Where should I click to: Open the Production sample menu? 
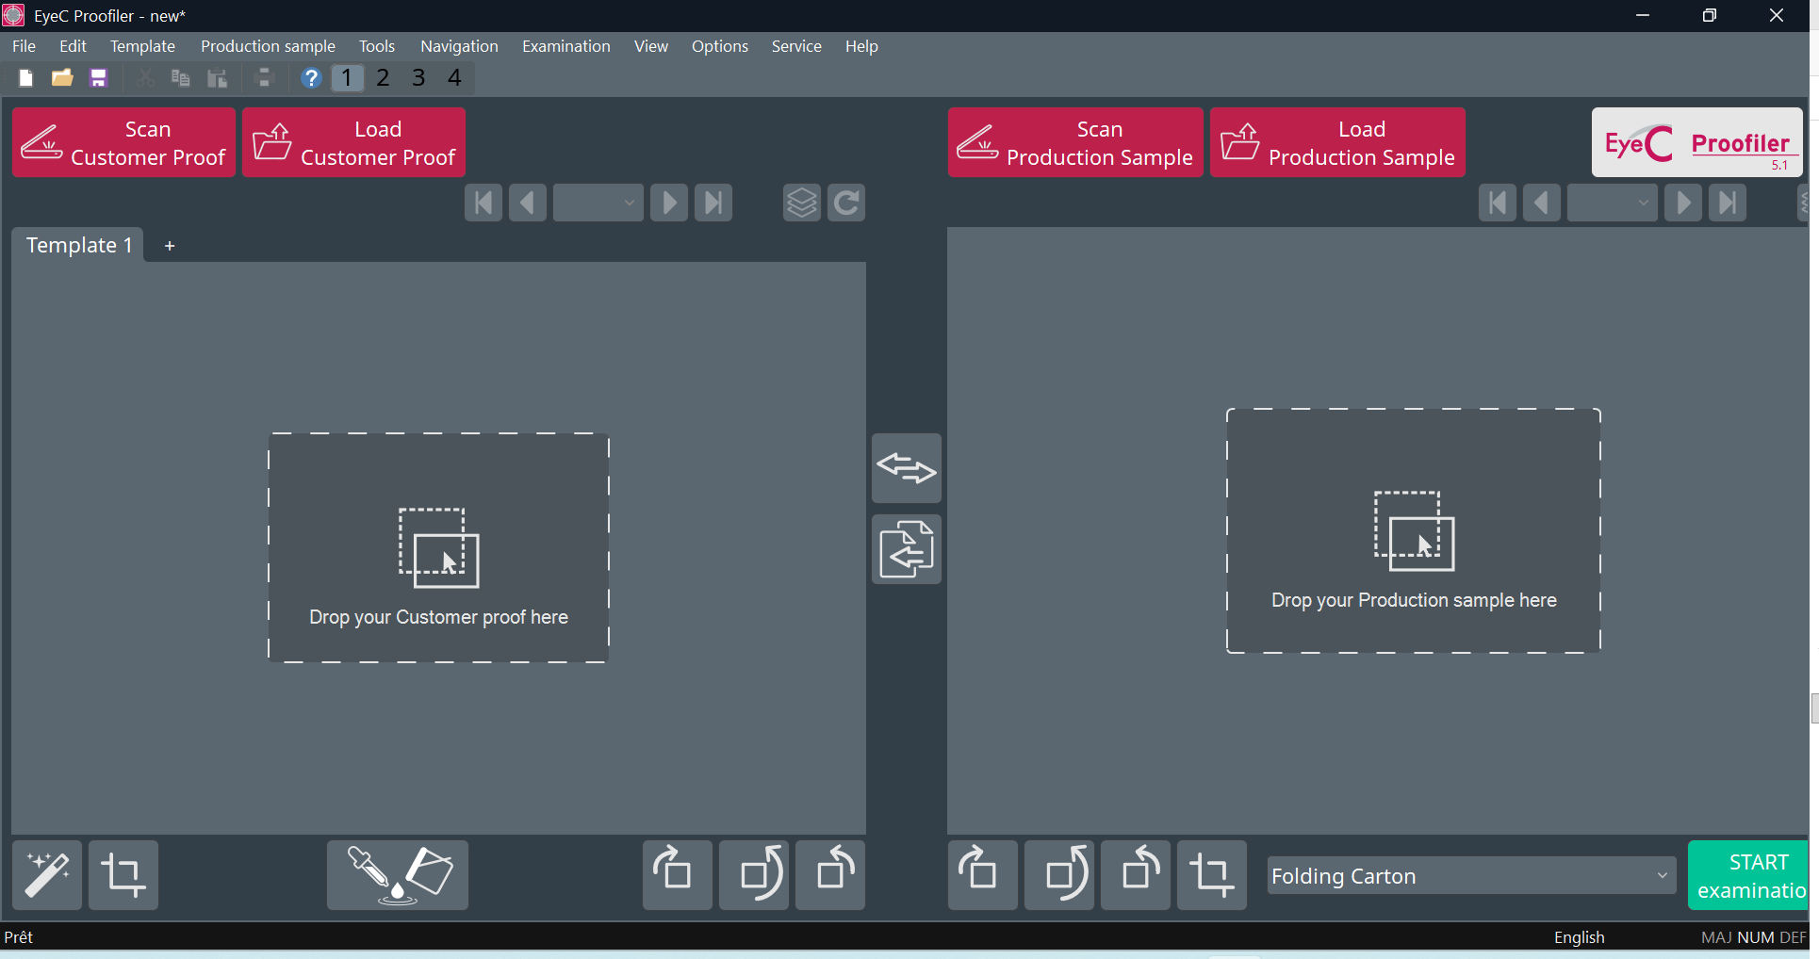[x=268, y=46]
